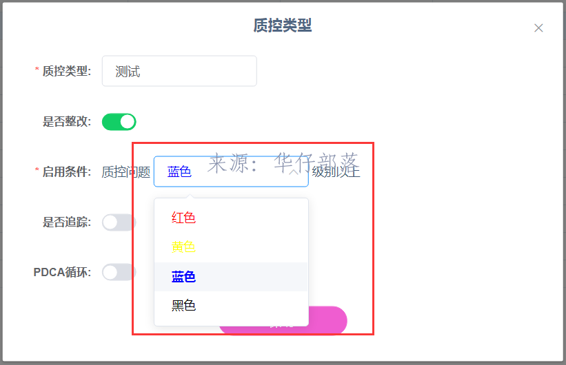The height and width of the screenshot is (365, 566).
Task: Choose 黄色 from the dropdown list
Action: [x=231, y=247]
